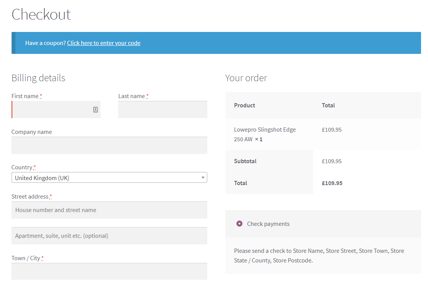Screen dimensions: 428x284
Task: Click the First name label
Action: pos(25,96)
